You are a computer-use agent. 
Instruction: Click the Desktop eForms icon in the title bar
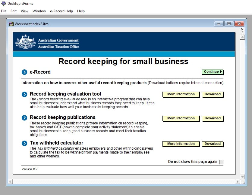coord(3,4)
